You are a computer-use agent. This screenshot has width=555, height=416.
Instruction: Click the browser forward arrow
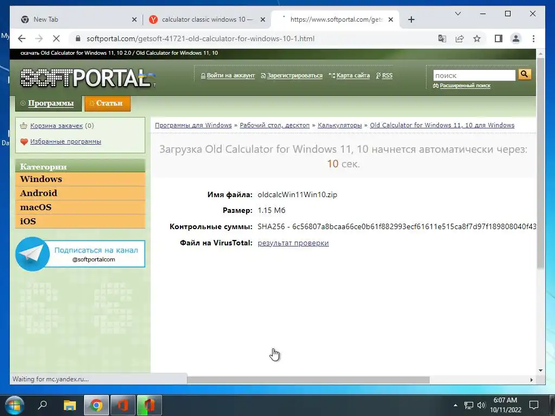point(39,38)
